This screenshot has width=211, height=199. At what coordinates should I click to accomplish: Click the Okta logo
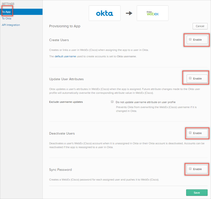pyautogui.click(x=104, y=13)
